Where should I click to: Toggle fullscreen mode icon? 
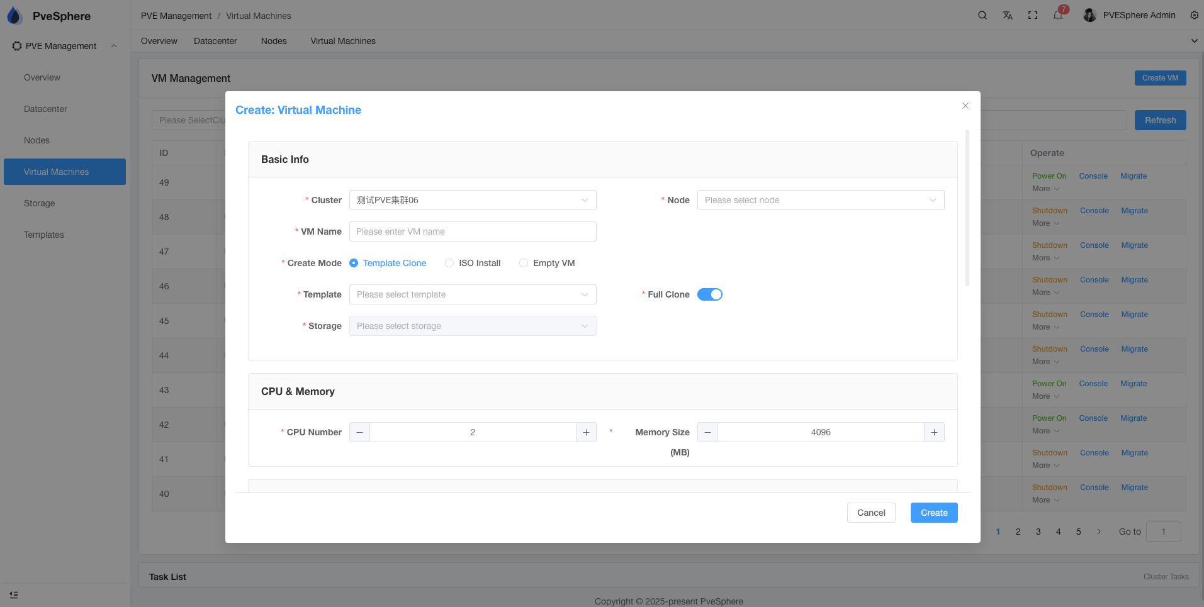(1032, 15)
